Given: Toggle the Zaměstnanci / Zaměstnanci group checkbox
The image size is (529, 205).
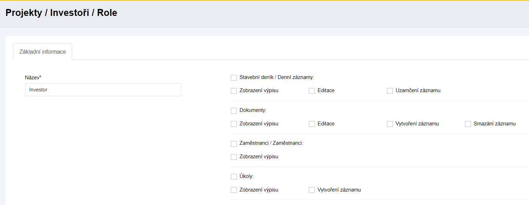Looking at the screenshot, I should (234, 144).
